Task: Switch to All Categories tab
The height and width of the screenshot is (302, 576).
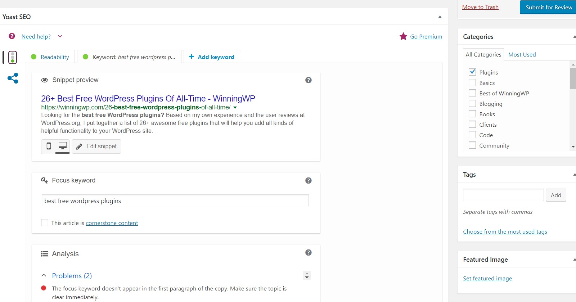Action: 483,54
